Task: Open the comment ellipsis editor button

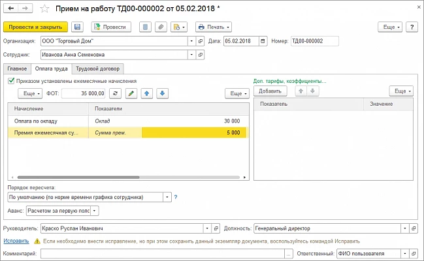Action: pos(289,254)
